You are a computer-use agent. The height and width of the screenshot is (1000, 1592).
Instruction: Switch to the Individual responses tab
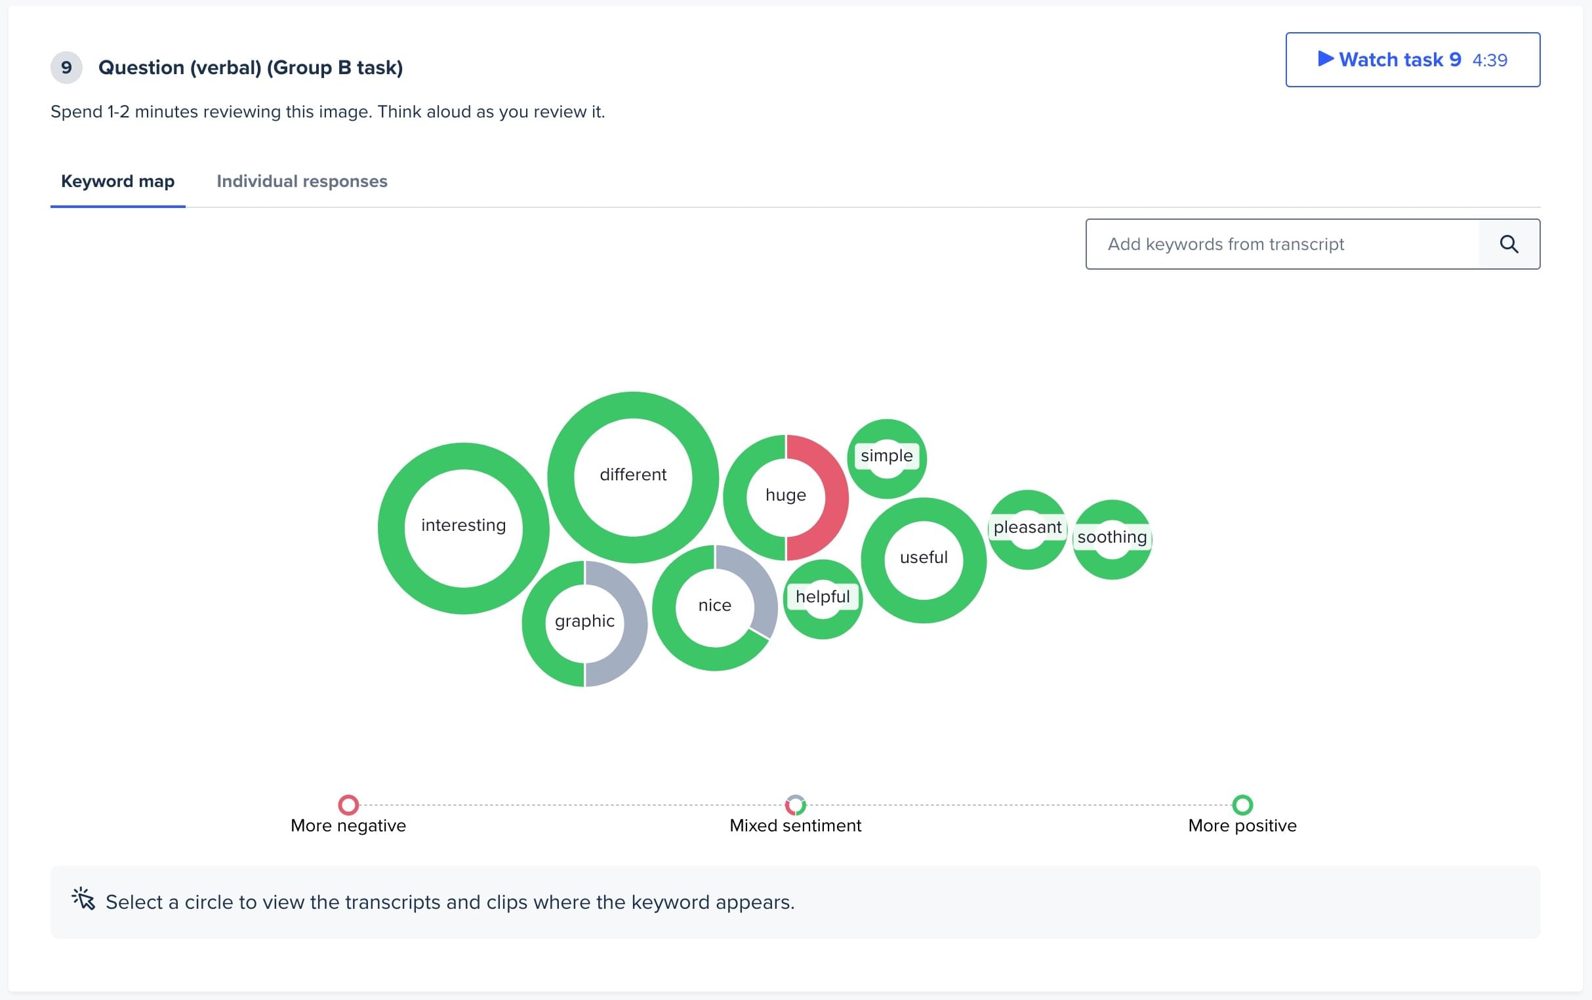[302, 180]
